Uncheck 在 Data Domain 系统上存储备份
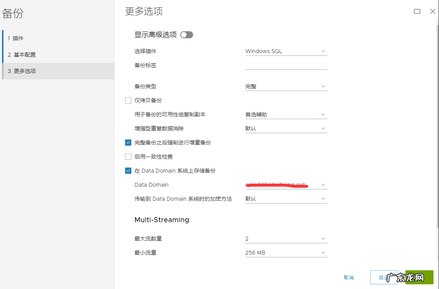 128,170
